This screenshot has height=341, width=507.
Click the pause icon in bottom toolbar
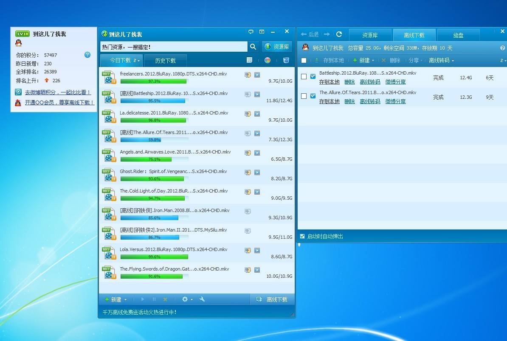[154, 299]
